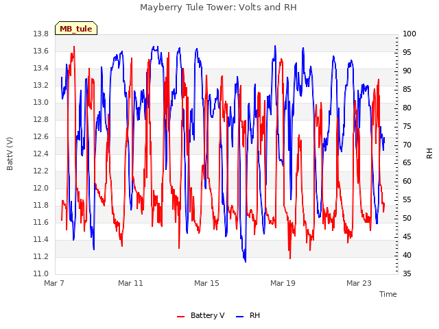Click the 12.8 voltage axis value

(x=41, y=120)
